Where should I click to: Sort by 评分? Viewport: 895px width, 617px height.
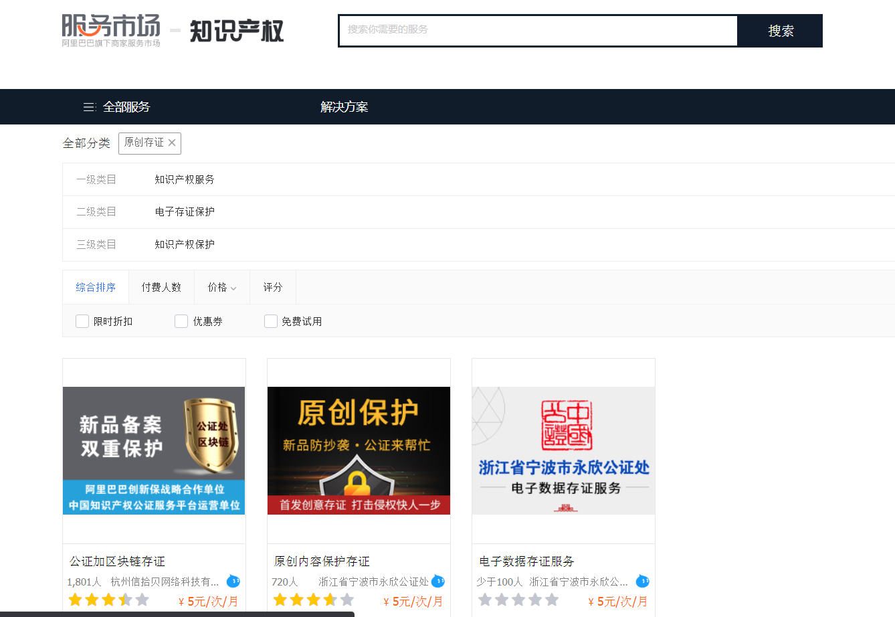(273, 287)
